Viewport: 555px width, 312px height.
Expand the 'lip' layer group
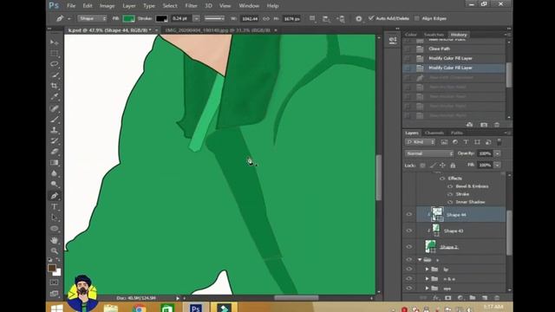[x=427, y=270]
